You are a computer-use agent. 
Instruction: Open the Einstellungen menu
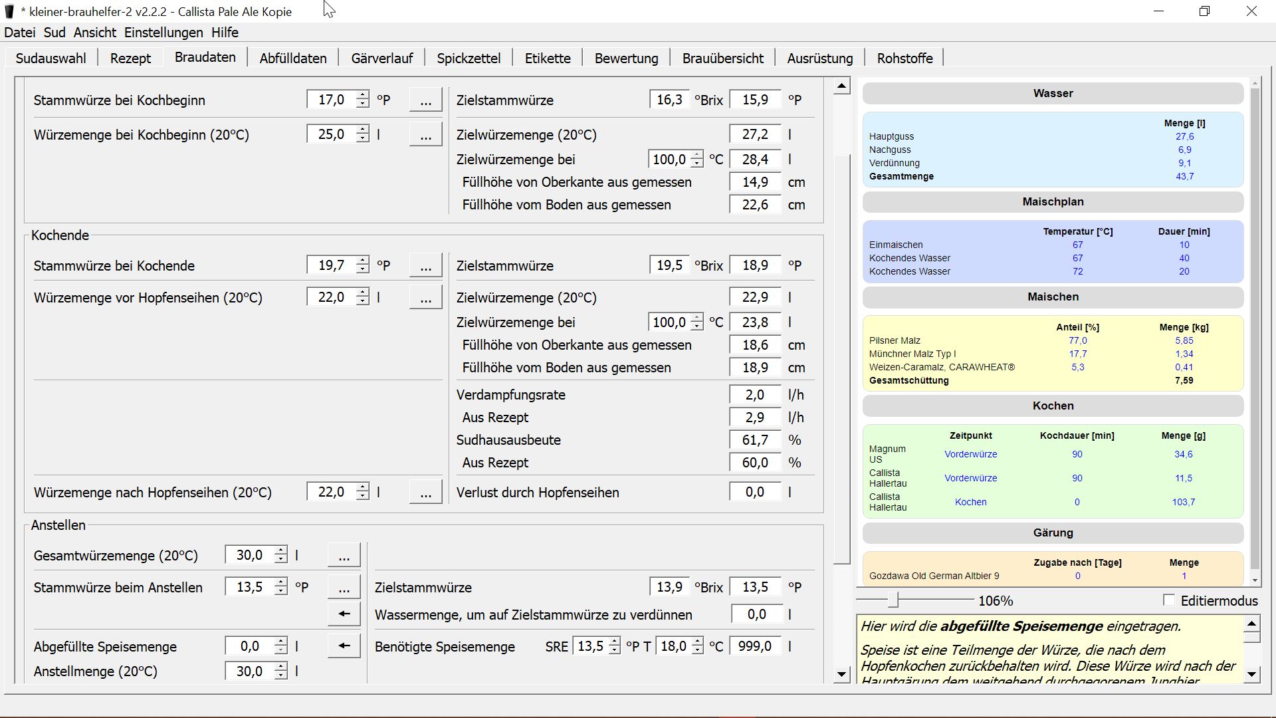point(163,33)
